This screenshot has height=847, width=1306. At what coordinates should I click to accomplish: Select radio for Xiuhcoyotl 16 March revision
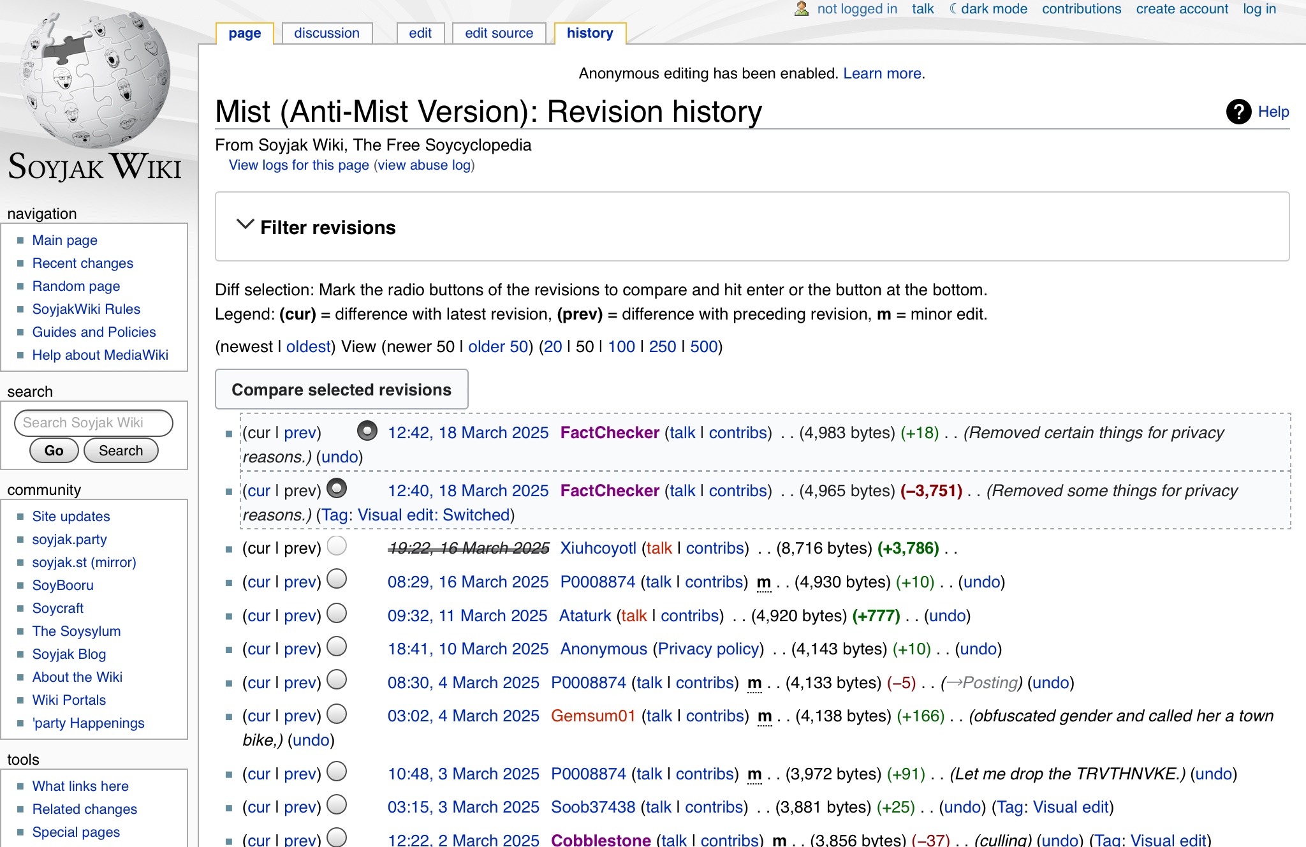(x=337, y=546)
